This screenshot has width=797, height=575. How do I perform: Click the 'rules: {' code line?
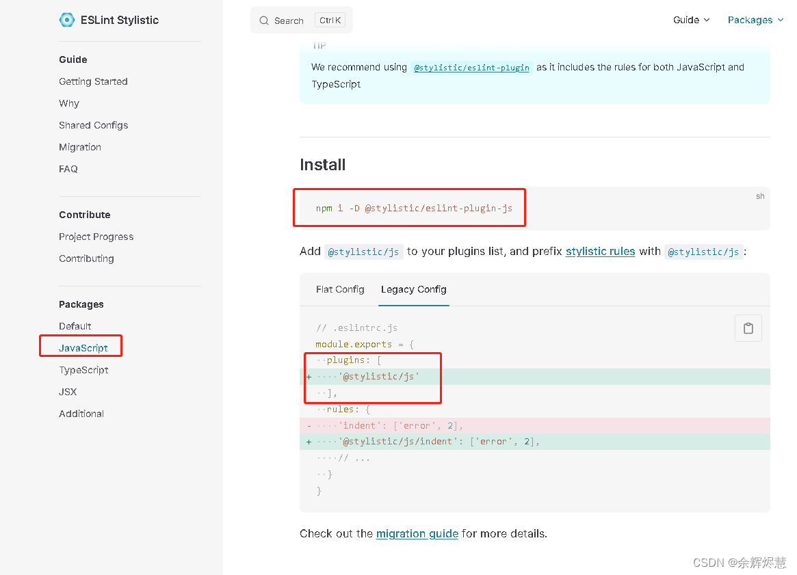pos(343,410)
